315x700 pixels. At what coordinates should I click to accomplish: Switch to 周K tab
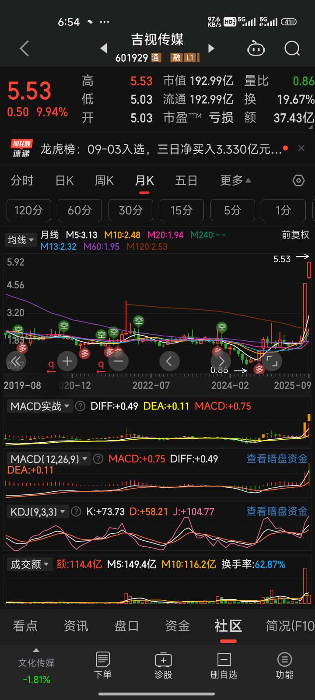pyautogui.click(x=105, y=180)
